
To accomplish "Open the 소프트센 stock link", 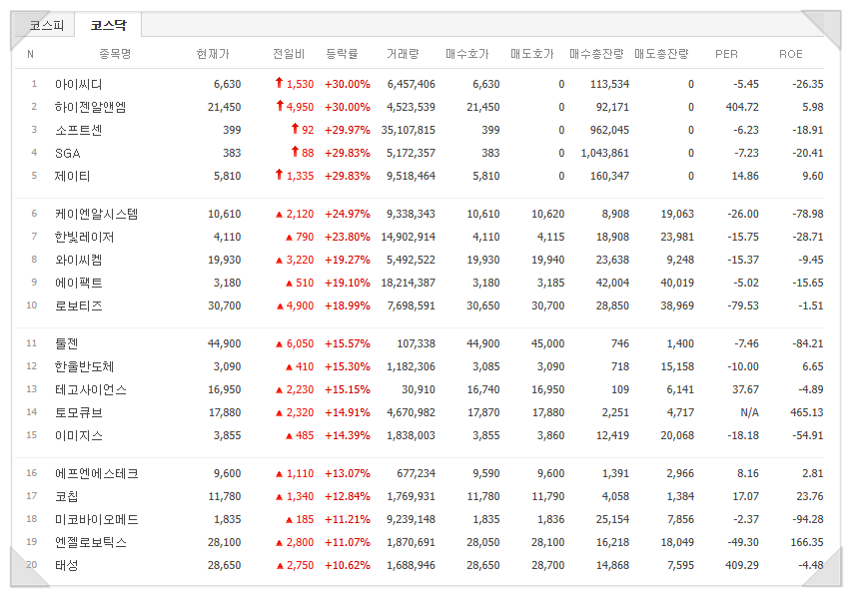I will click(x=78, y=130).
